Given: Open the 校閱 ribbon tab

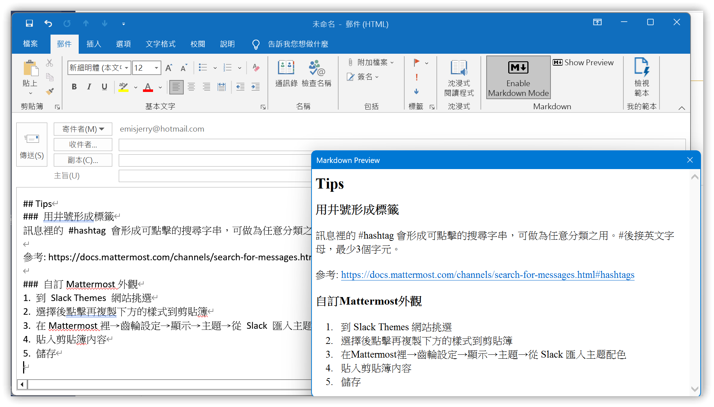Looking at the screenshot, I should point(198,44).
